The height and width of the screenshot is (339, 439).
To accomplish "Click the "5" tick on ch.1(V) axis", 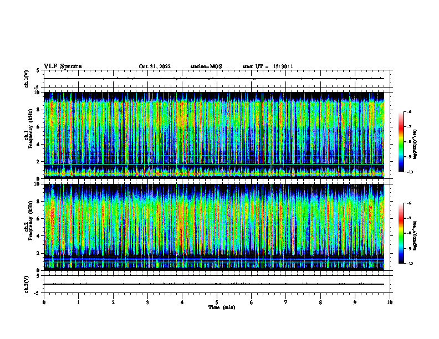I will point(39,70).
